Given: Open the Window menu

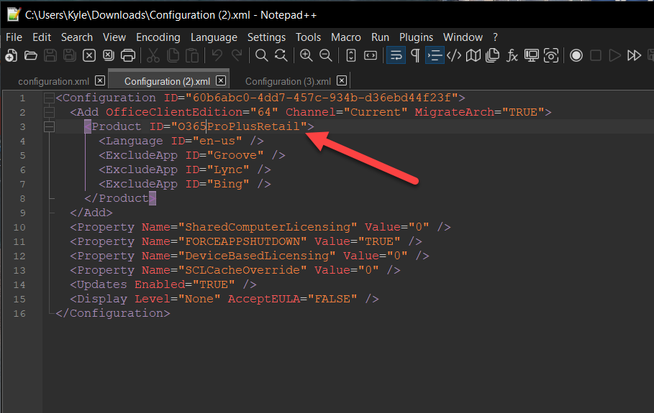Looking at the screenshot, I should click(x=463, y=37).
